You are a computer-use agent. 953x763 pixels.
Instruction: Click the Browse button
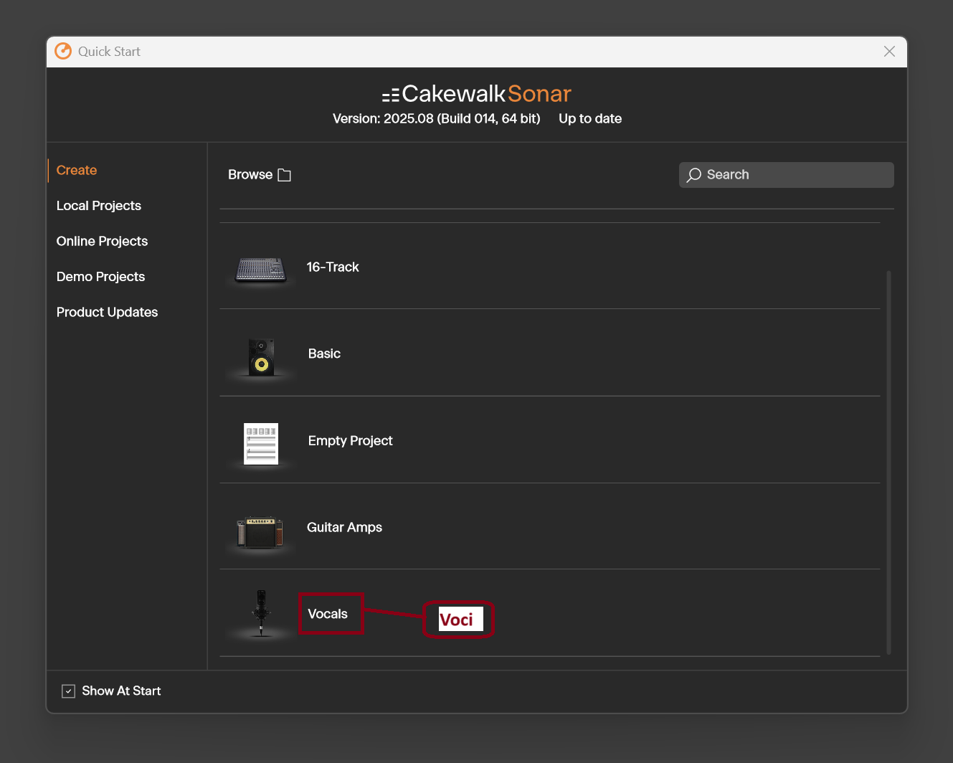pos(260,175)
